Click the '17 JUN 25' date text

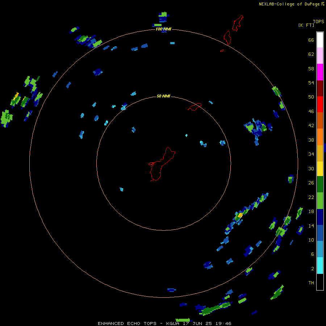(197, 323)
